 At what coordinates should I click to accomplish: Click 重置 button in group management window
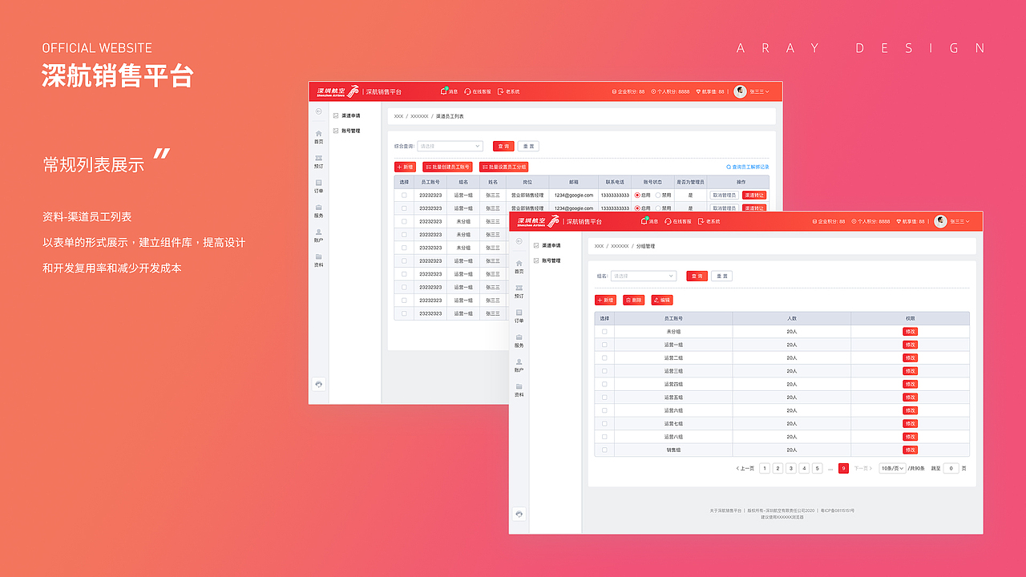[721, 276]
